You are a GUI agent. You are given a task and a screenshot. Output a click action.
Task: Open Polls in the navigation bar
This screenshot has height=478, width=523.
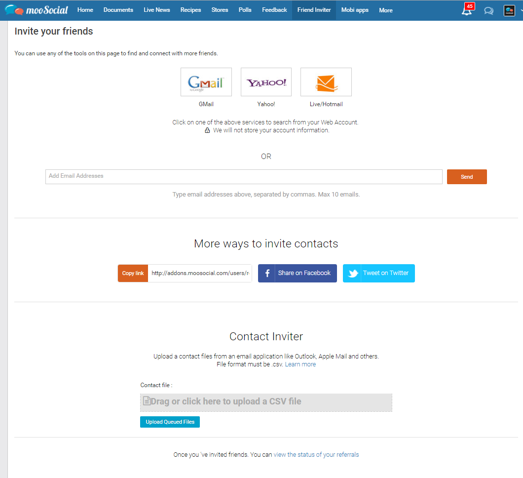click(x=245, y=10)
